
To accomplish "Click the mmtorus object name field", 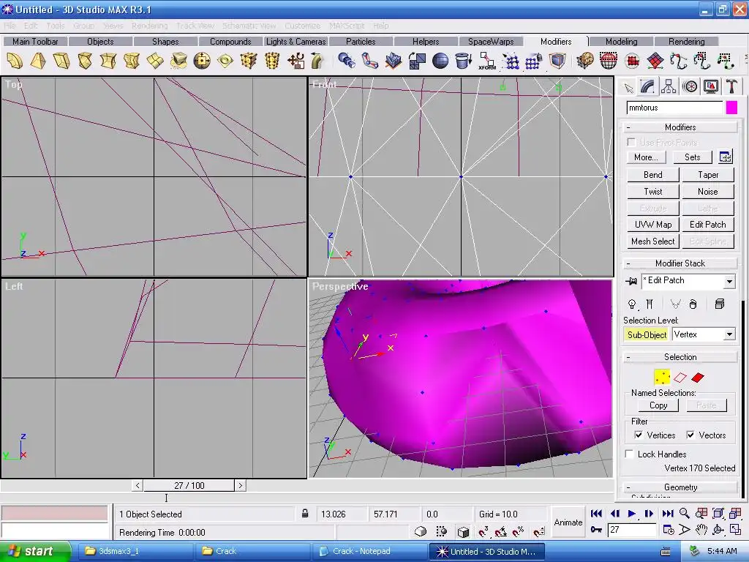I will click(x=674, y=108).
